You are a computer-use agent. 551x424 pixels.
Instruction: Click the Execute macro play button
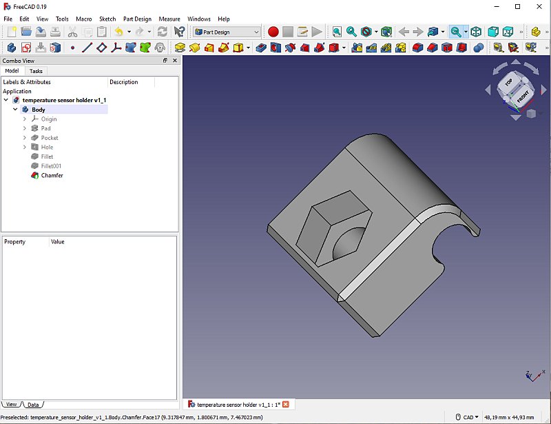click(x=317, y=32)
